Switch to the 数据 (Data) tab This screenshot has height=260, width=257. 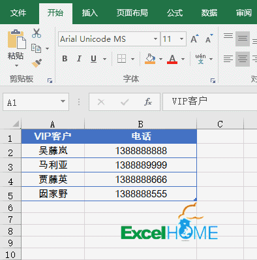point(209,13)
